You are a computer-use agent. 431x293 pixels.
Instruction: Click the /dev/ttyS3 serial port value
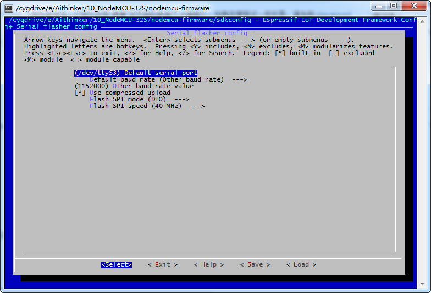97,73
